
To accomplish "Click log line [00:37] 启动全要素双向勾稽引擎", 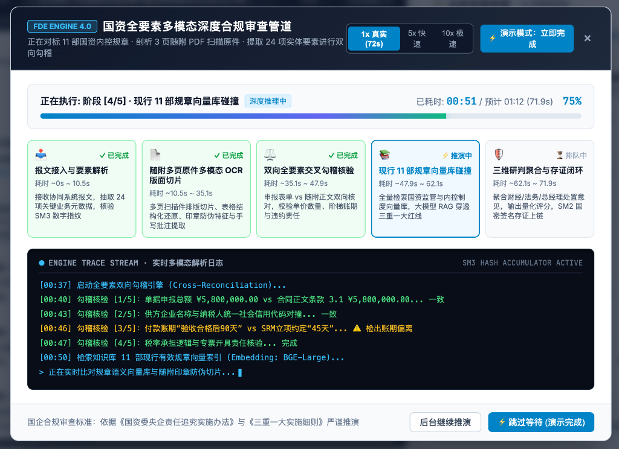I will [163, 285].
